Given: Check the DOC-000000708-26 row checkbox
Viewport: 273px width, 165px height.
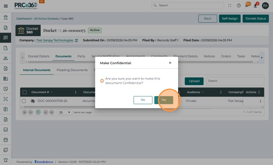Looking at the screenshot, I should tap(24, 101).
